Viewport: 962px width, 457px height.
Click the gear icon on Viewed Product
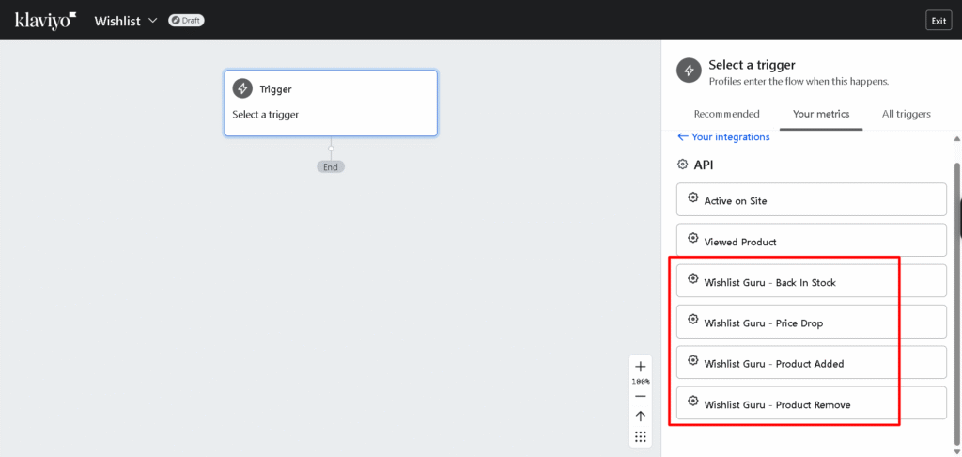point(693,238)
